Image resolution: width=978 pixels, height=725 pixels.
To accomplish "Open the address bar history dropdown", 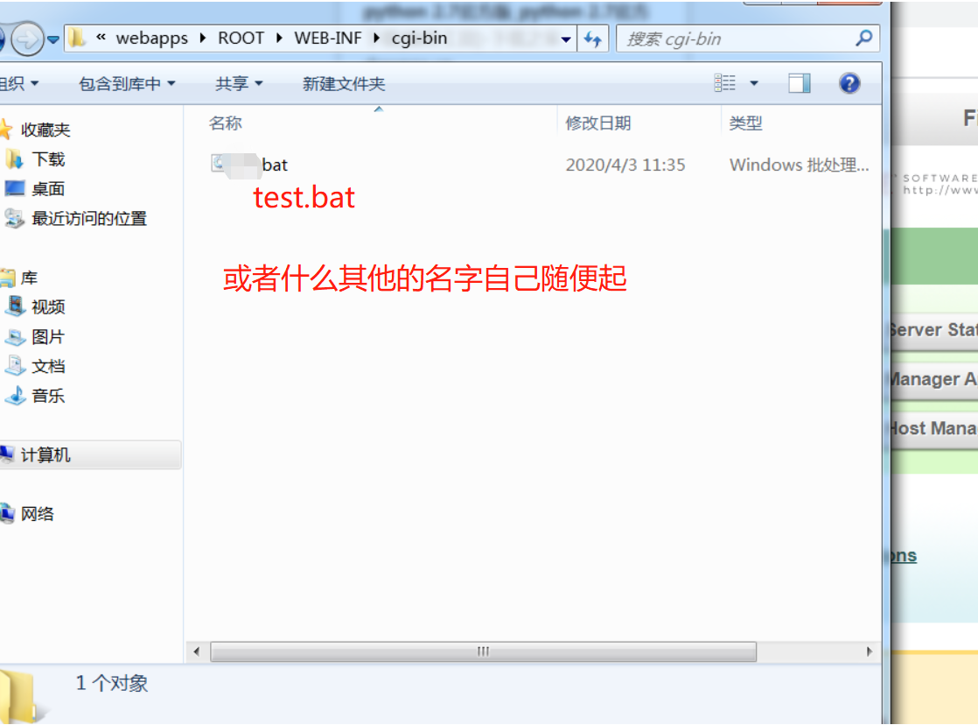I will [565, 39].
